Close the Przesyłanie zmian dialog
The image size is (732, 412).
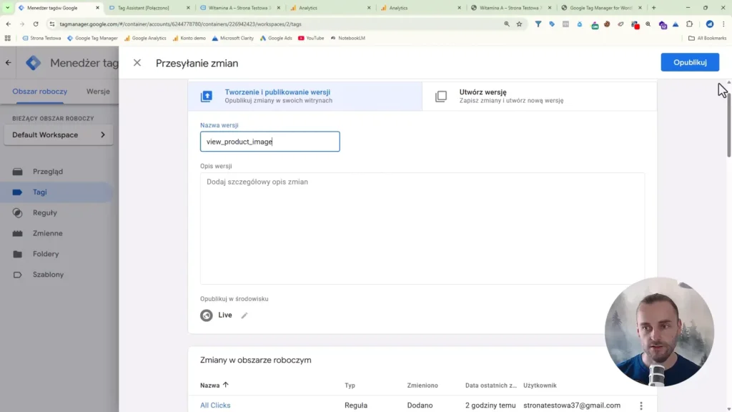click(137, 63)
